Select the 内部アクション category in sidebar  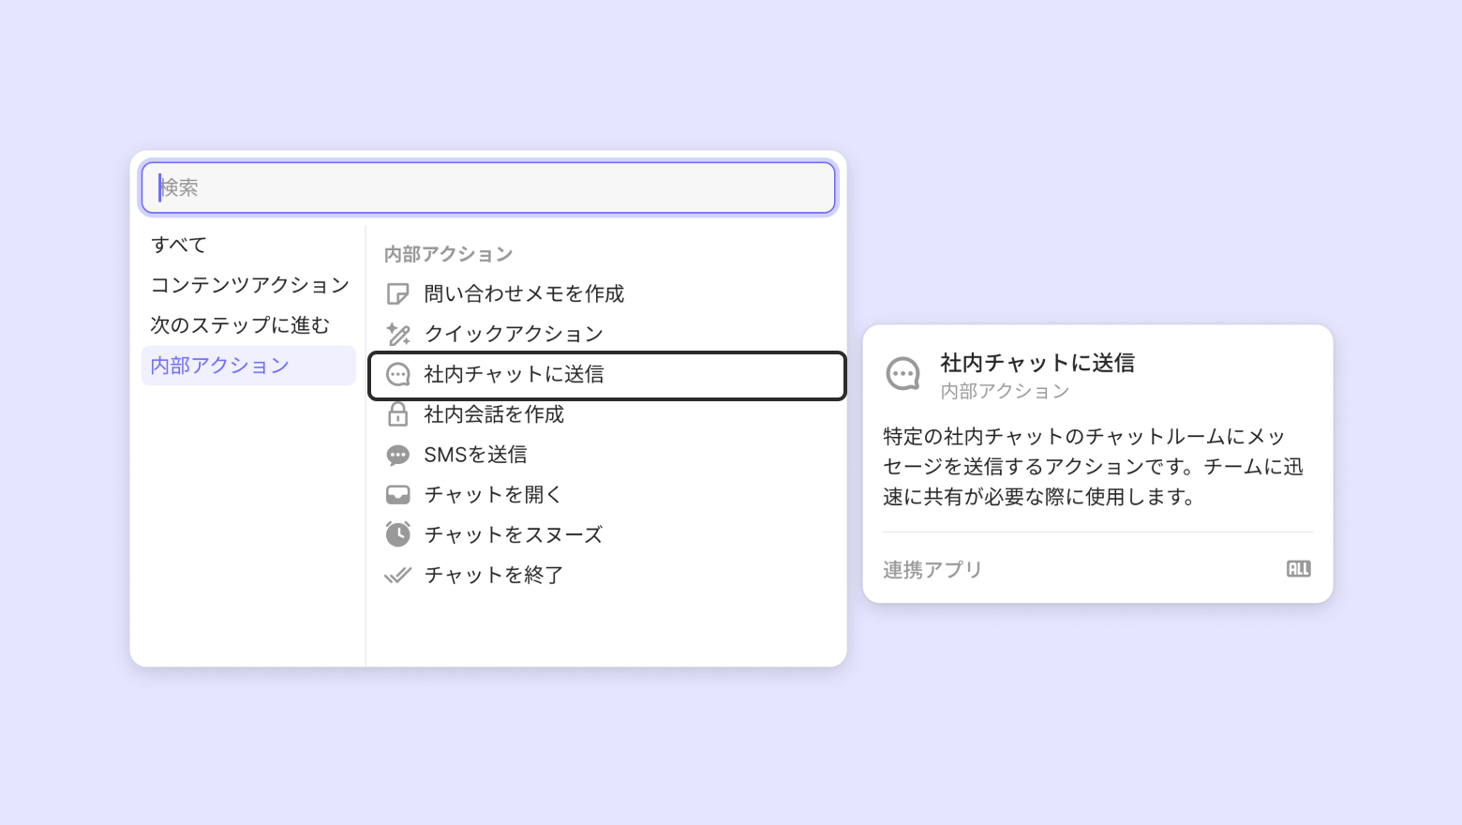[220, 366]
